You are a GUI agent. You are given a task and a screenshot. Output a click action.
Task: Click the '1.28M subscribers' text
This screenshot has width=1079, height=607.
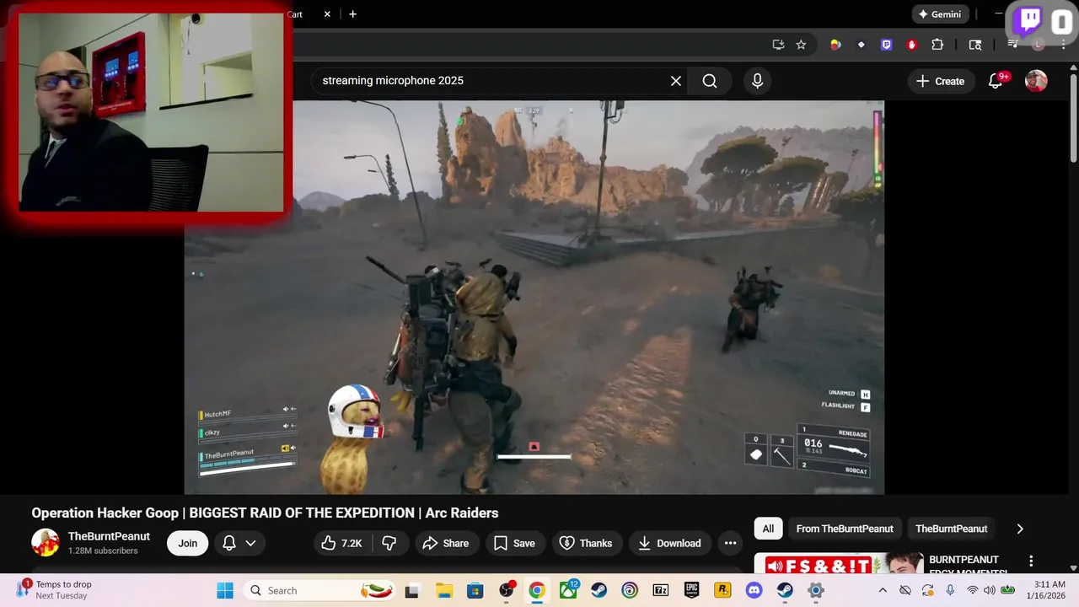(x=103, y=551)
